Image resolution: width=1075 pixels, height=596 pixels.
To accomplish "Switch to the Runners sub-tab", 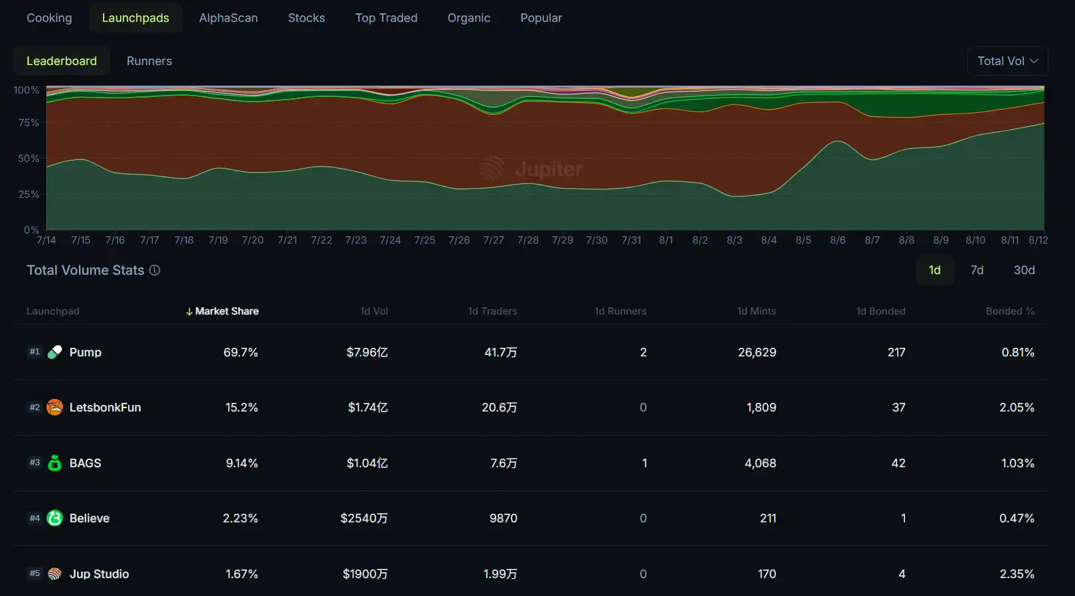I will pyautogui.click(x=149, y=61).
